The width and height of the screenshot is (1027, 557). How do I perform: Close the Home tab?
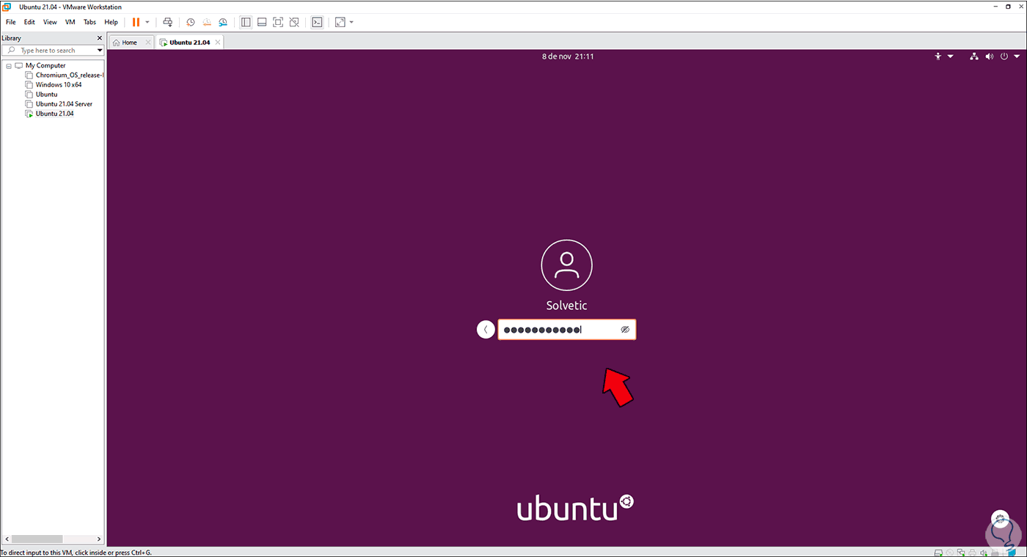tap(148, 43)
